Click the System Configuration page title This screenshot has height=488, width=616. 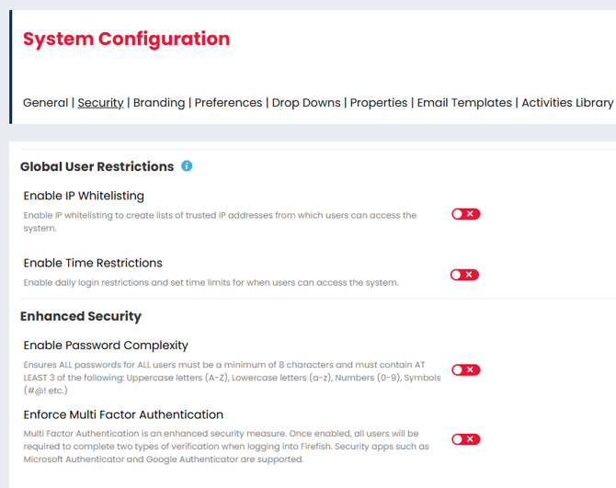pos(127,39)
